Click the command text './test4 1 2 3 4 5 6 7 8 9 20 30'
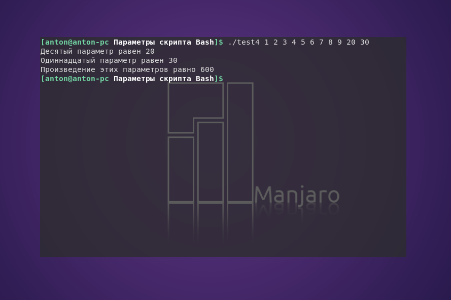The height and width of the screenshot is (300, 451). [x=298, y=42]
